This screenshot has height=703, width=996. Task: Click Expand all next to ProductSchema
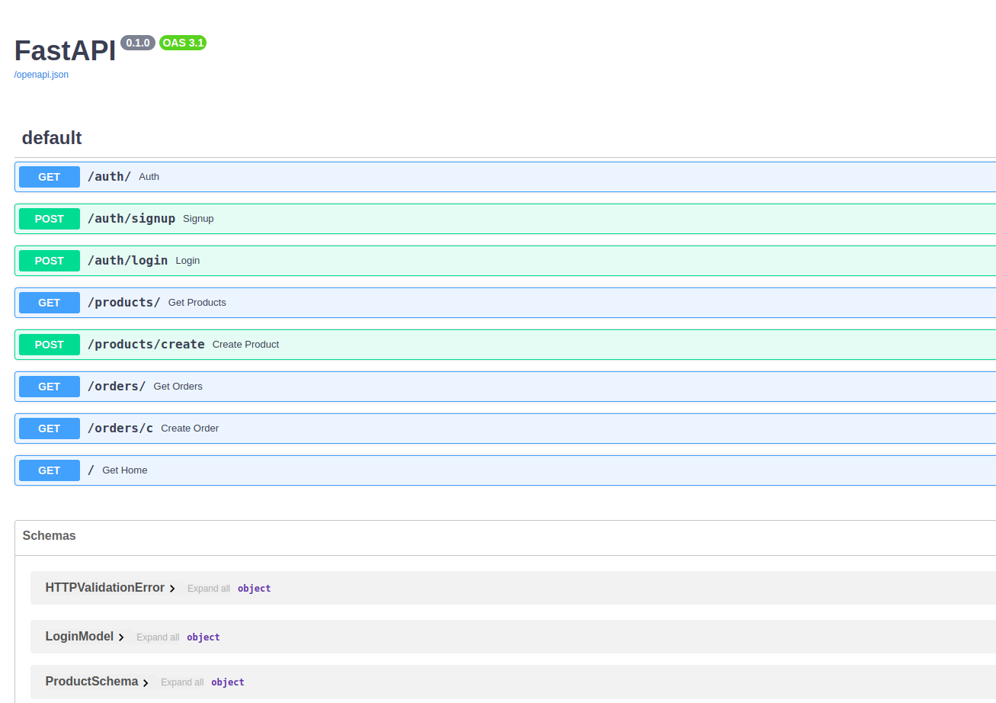(182, 682)
